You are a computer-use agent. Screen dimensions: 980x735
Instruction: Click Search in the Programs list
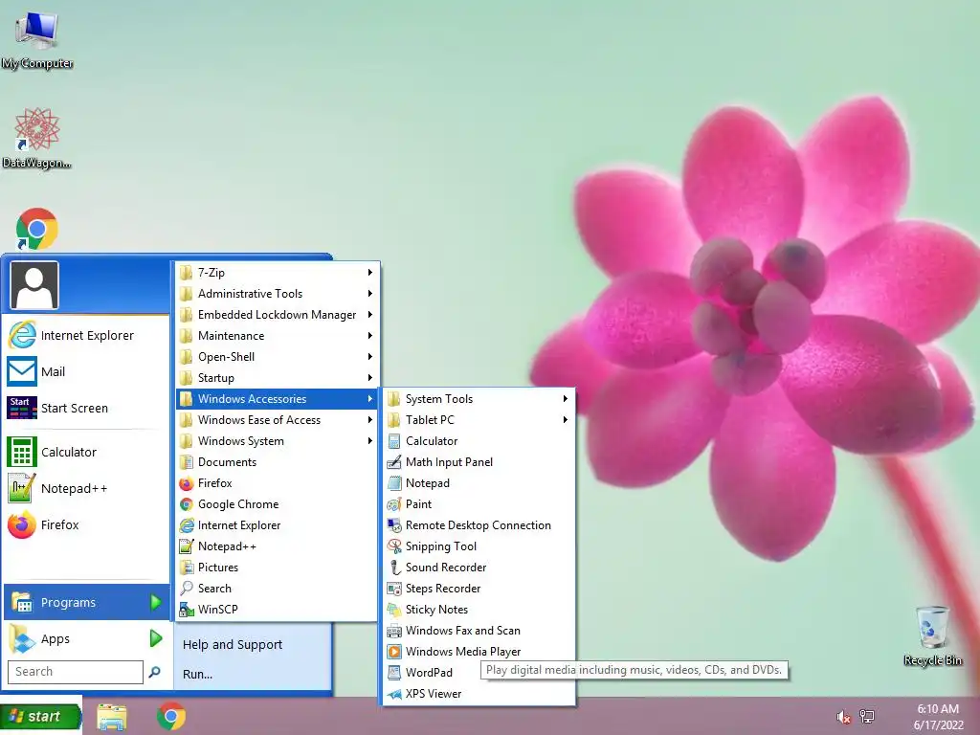point(277,589)
